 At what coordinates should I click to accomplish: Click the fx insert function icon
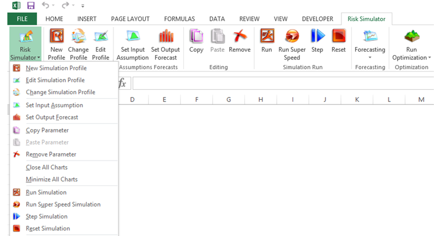coord(123,83)
